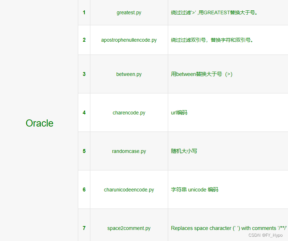Select the 用between替换大于号 description
This screenshot has width=288, height=241.
[202, 74]
